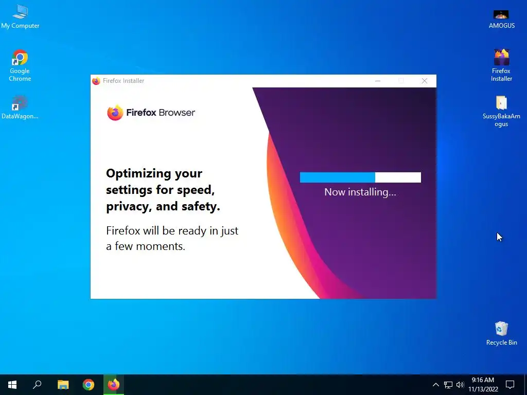
Task: Select the AMOGUS desktop icon
Action: [501, 19]
